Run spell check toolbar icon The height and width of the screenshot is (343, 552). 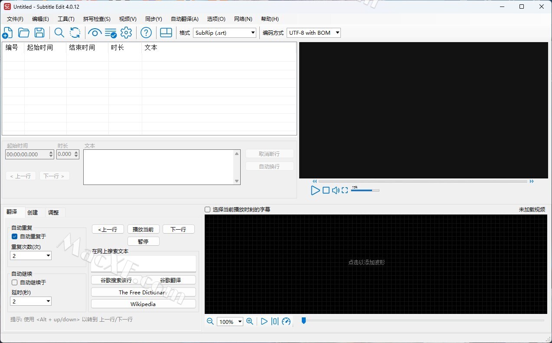[x=111, y=33]
